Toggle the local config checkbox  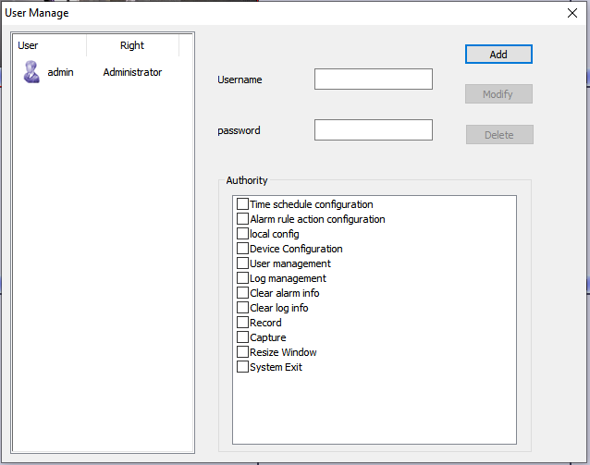(243, 234)
